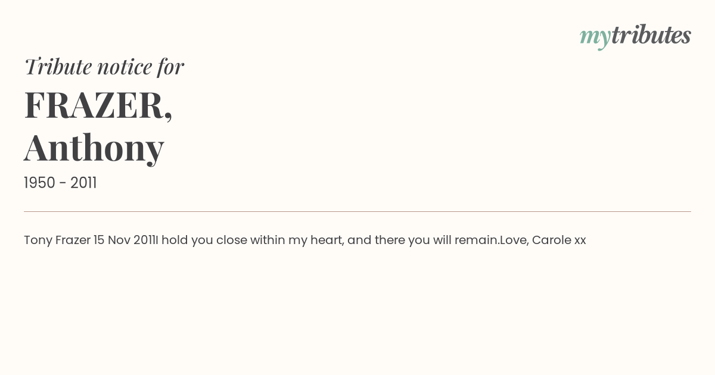This screenshot has height=375, width=715.
Task: Click the green "my" in the logo
Action: pos(595,37)
